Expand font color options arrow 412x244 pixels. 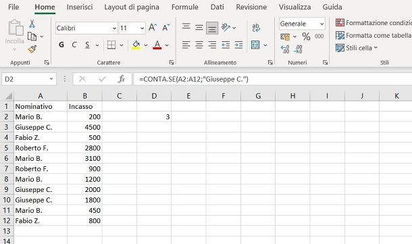[167, 45]
